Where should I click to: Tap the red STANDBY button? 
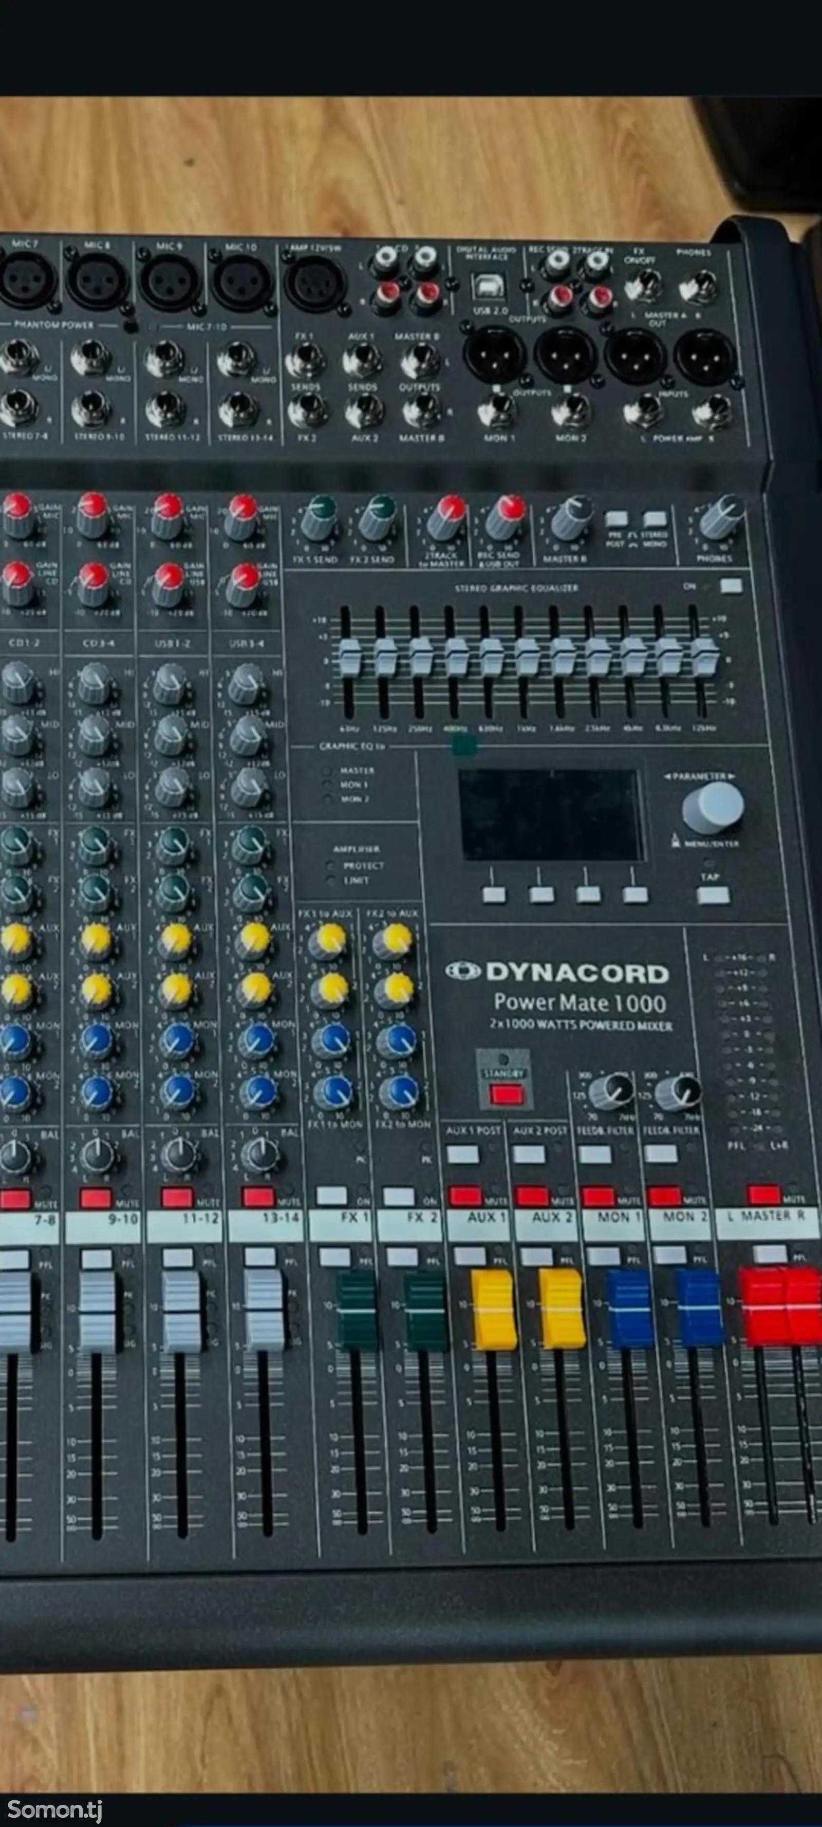(507, 1094)
